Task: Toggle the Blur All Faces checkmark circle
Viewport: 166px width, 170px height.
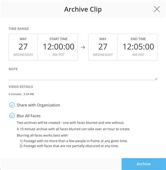Action: click(x=12, y=116)
